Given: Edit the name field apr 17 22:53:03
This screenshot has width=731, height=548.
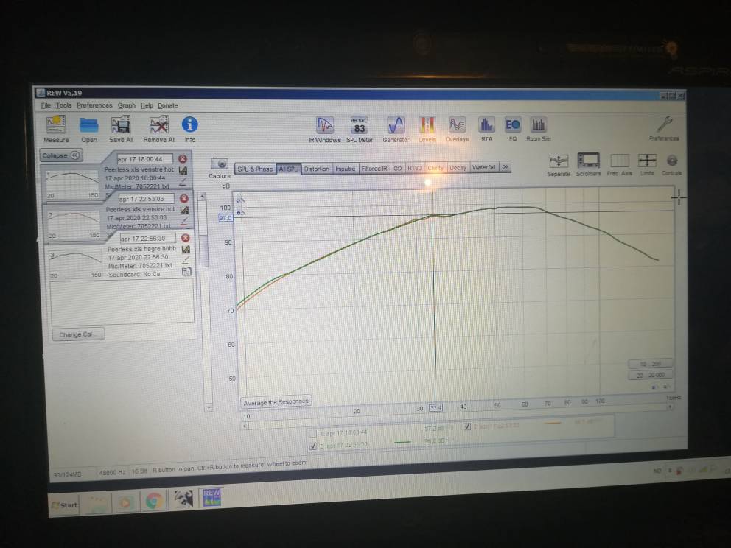Looking at the screenshot, I should (146, 199).
